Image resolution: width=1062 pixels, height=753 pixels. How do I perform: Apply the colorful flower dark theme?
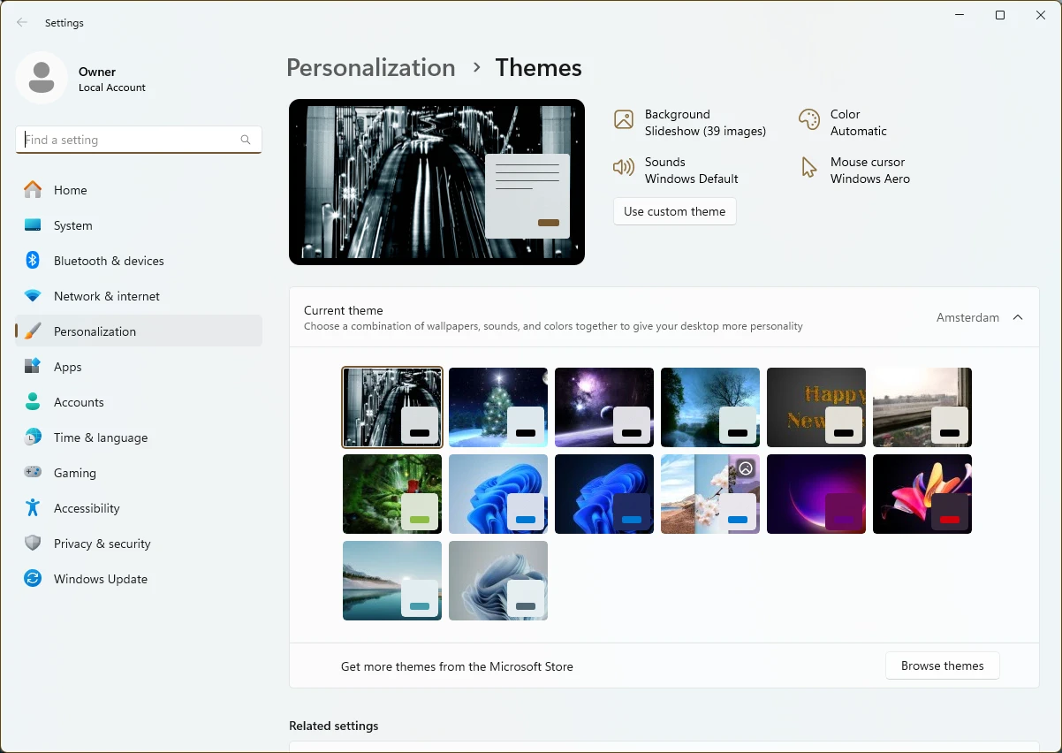922,493
